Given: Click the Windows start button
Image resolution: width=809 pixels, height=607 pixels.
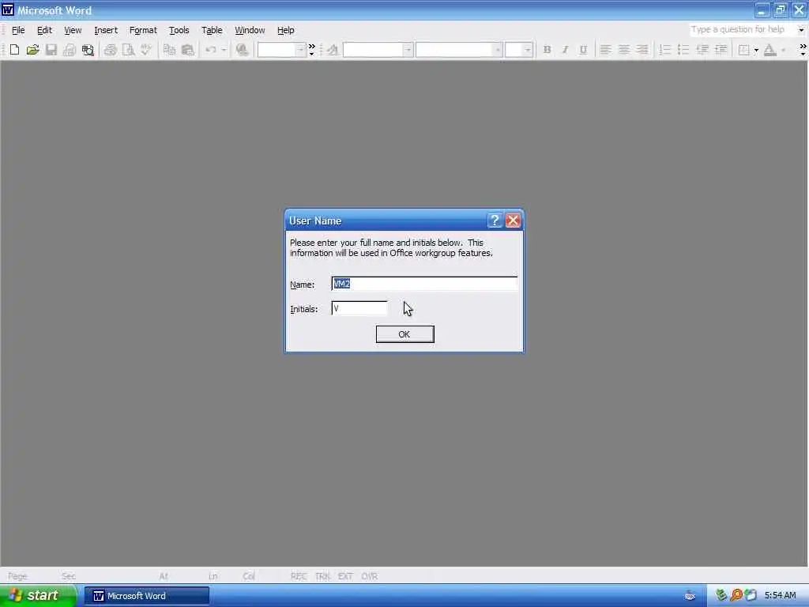Looking at the screenshot, I should pos(37,595).
